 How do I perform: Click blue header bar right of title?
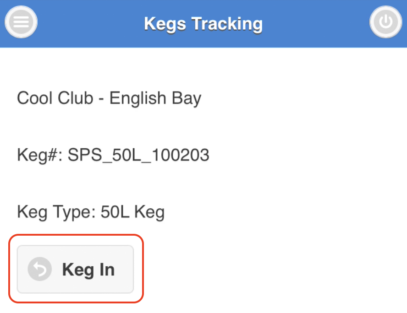tap(316, 23)
